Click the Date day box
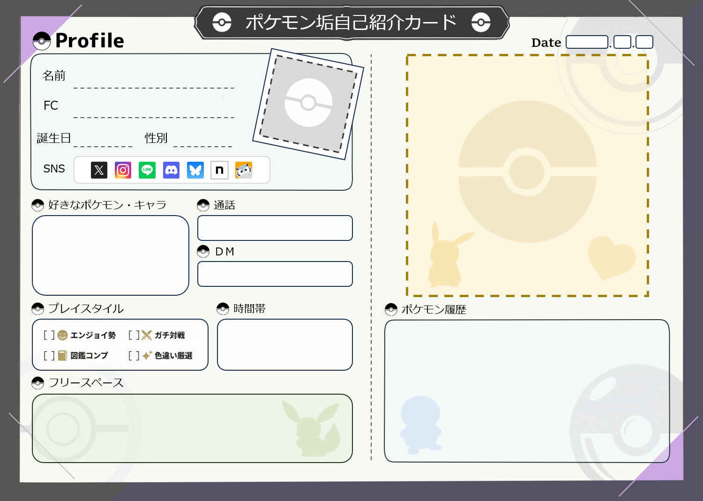 (644, 42)
